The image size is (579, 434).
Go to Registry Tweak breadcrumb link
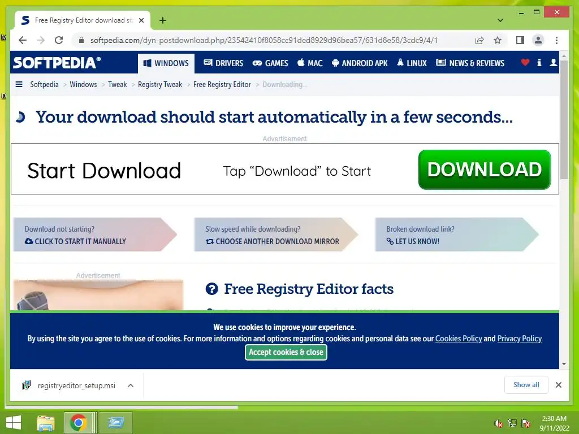(x=160, y=85)
